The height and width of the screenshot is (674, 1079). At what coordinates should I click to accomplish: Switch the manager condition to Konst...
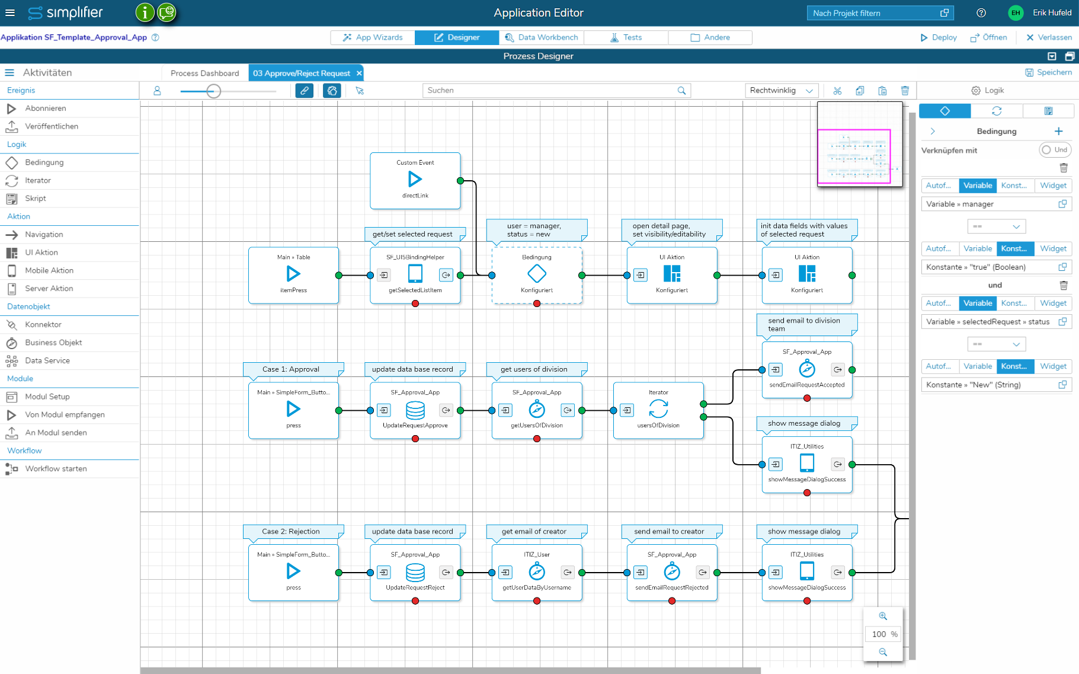point(1014,186)
